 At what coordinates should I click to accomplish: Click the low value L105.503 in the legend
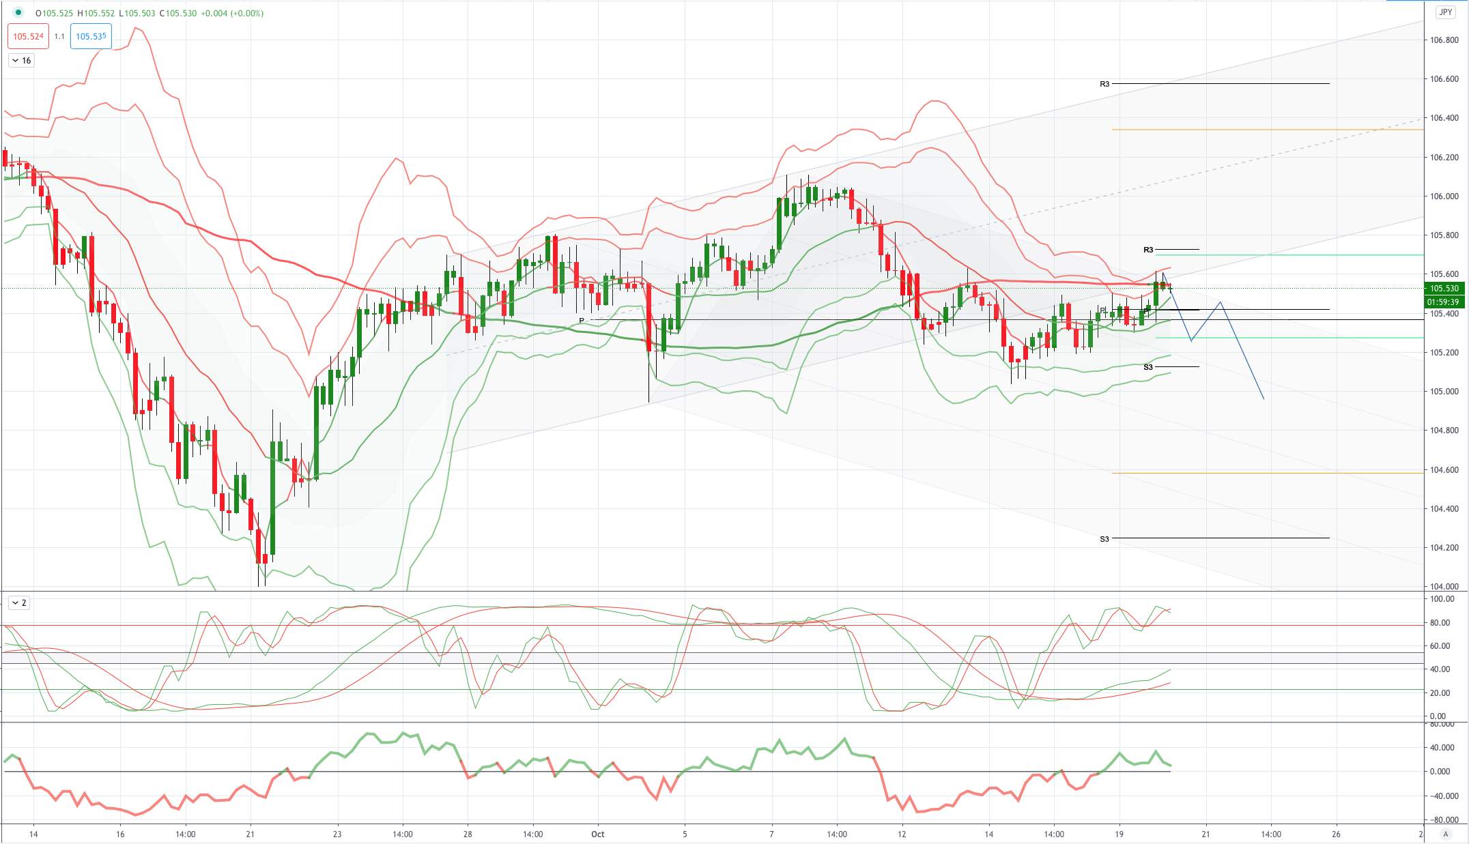[137, 13]
